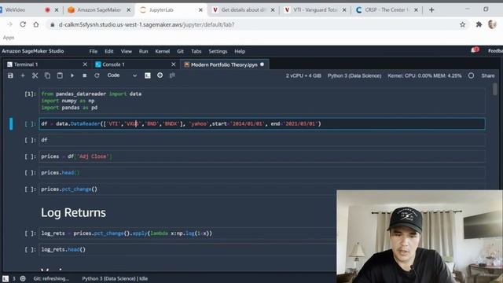The width and height of the screenshot is (503, 283).
Task: Open the File menu
Action: [94, 51]
